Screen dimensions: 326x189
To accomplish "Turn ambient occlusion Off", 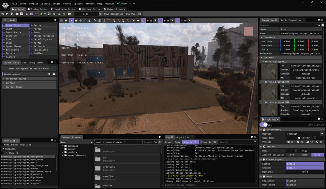I will click(x=292, y=155).
